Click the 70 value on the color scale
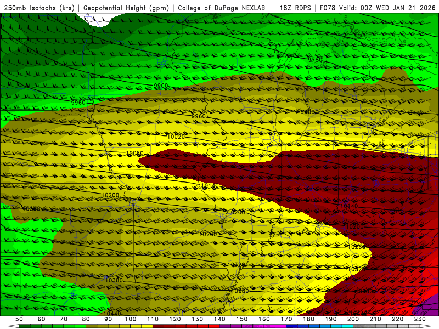The height and width of the screenshot is (329, 439). coord(64,319)
